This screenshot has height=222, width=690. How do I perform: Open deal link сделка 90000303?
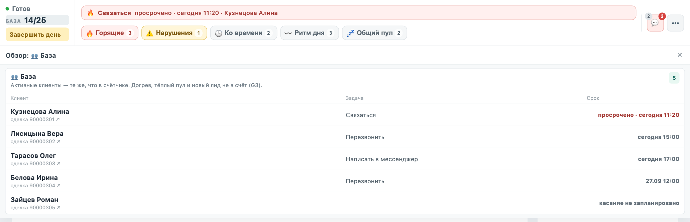[35, 164]
